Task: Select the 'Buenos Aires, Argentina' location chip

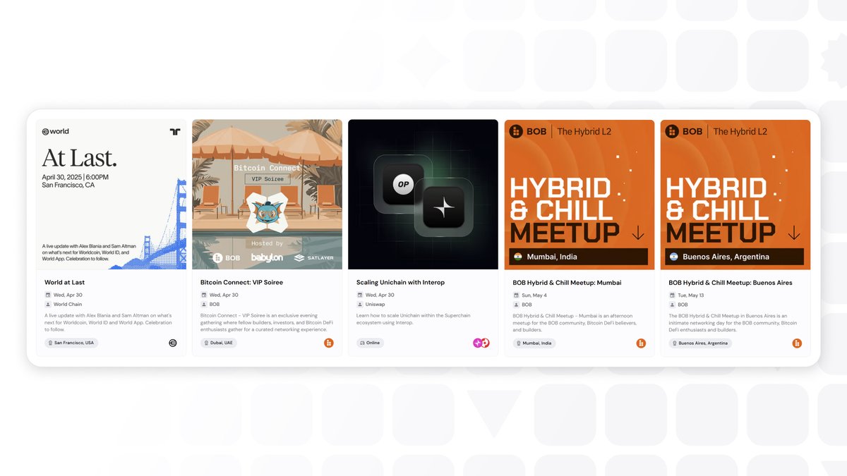Action: pyautogui.click(x=700, y=343)
